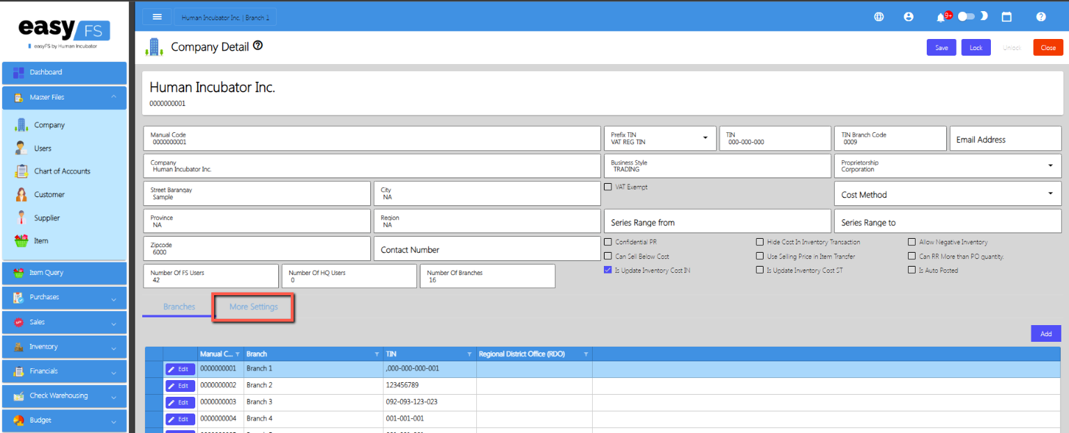Edit the Branch 3 row
Image resolution: width=1069 pixels, height=433 pixels.
point(180,402)
